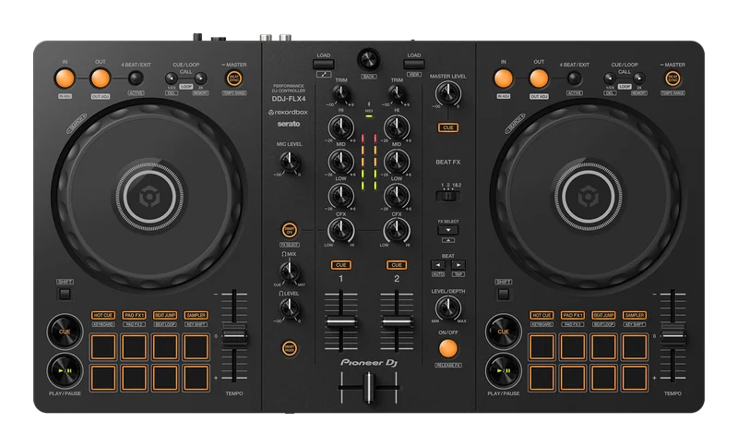Hit the right deck PLAY/PAUSE button
This screenshot has height=447, width=738.
(503, 370)
